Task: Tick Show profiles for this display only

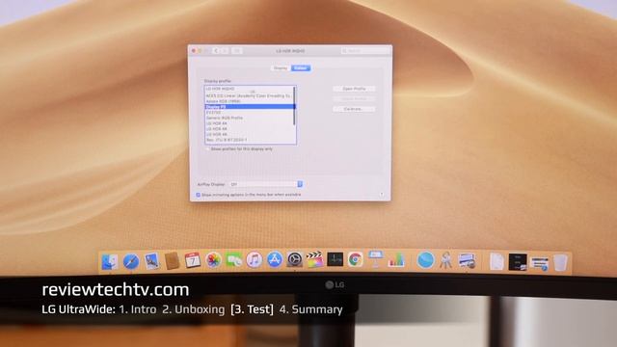Action: pos(208,149)
